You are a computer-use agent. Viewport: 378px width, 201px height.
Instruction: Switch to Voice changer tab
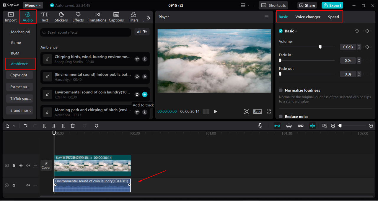click(x=308, y=17)
